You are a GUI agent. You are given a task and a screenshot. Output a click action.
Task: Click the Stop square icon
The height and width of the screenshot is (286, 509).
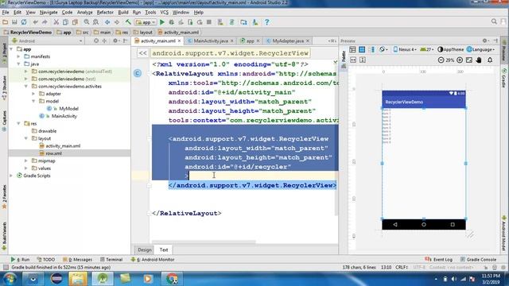(209, 22)
